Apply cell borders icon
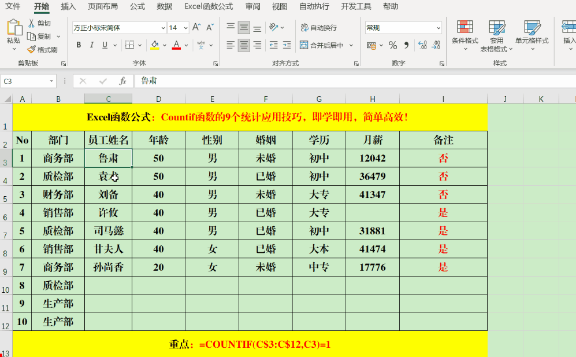The width and height of the screenshot is (576, 357). pos(129,45)
